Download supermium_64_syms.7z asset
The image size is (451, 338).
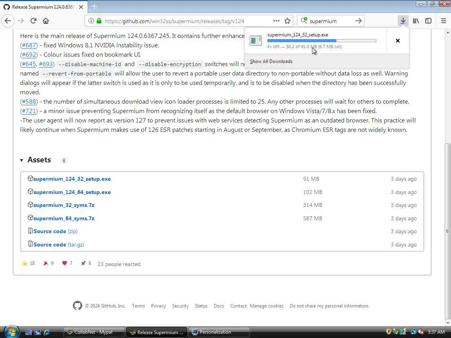pyautogui.click(x=64, y=218)
